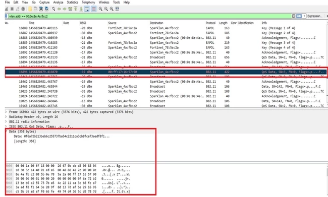Sort by the Rate column header

pyautogui.click(x=66, y=23)
